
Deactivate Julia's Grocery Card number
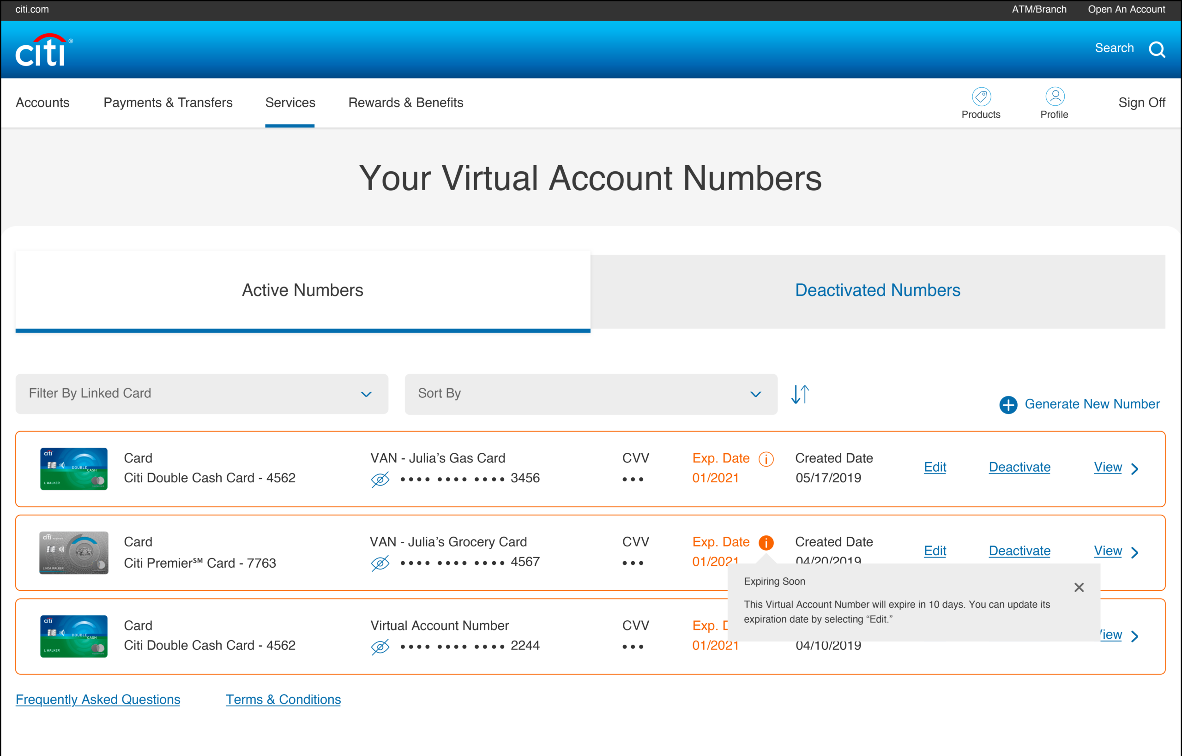(1019, 551)
